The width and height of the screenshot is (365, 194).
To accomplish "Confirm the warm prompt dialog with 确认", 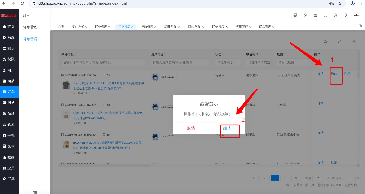I will tap(227, 128).
